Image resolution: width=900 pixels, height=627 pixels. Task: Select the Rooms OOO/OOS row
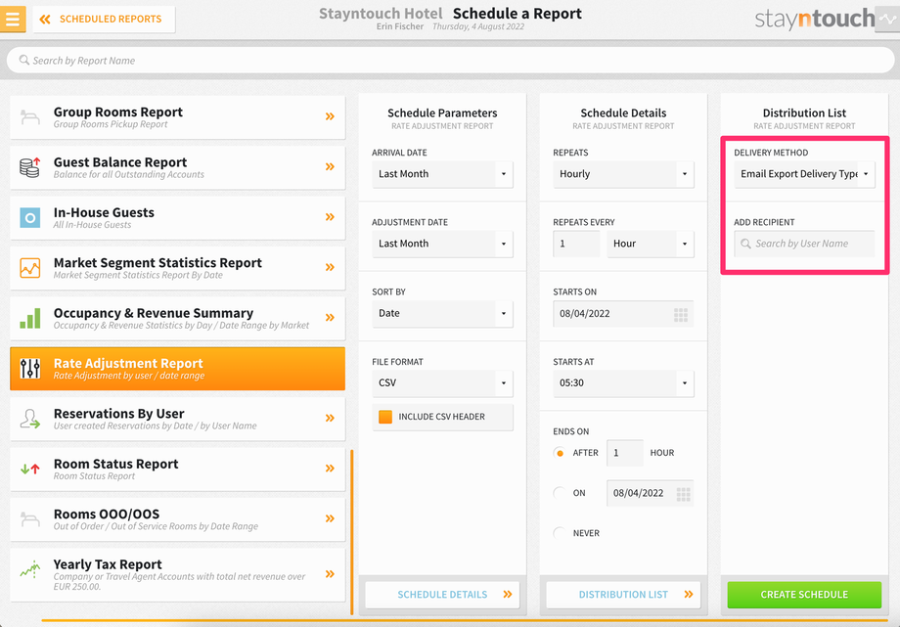pyautogui.click(x=177, y=519)
